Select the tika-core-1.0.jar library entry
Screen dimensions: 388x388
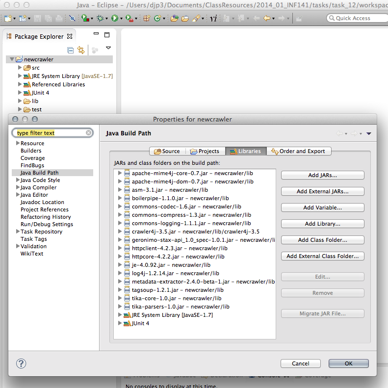[x=177, y=298]
